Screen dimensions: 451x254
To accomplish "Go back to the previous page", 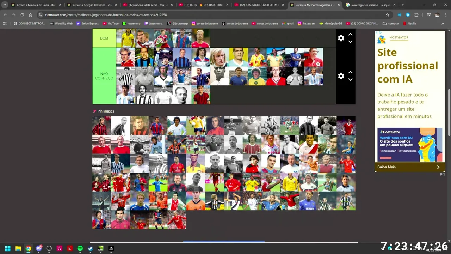I will pyautogui.click(x=5, y=15).
